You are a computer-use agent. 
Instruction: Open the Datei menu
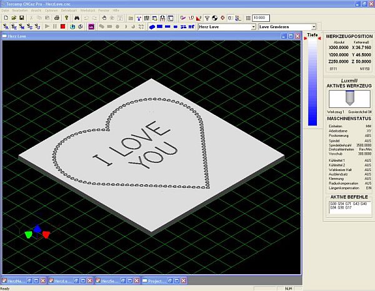pos(6,11)
